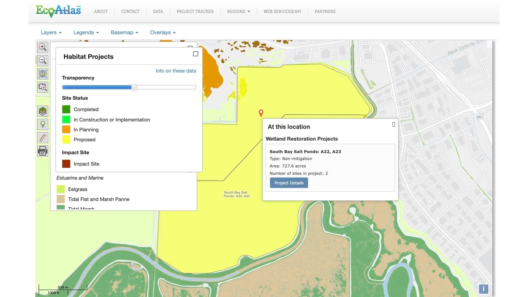
Task: Open the map layers tool
Action: pos(42,111)
